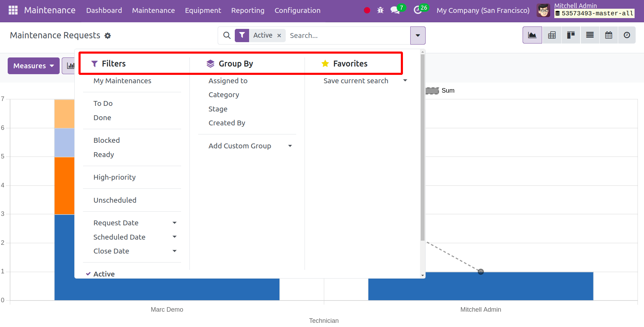
Task: Toggle the To Do filter
Action: 103,103
